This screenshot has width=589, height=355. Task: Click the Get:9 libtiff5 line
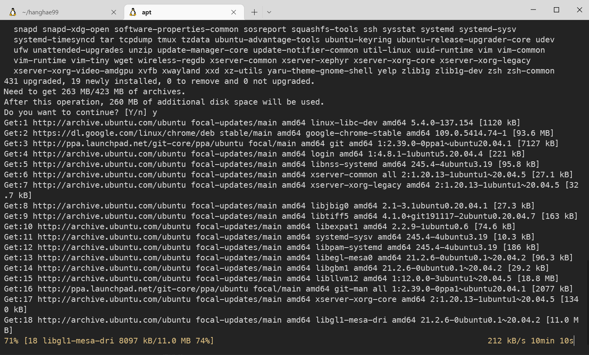coord(291,216)
